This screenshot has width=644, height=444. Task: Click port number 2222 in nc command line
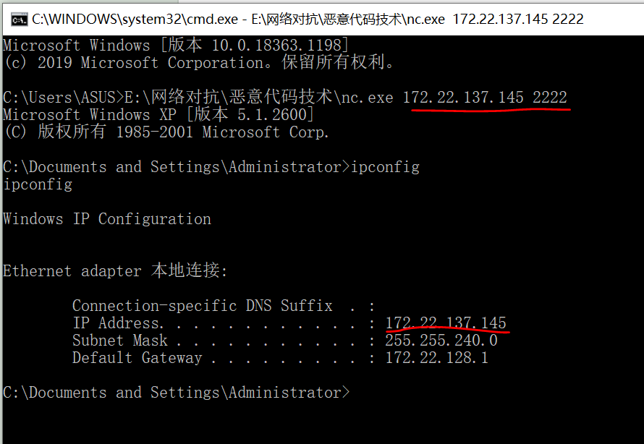[x=549, y=98]
